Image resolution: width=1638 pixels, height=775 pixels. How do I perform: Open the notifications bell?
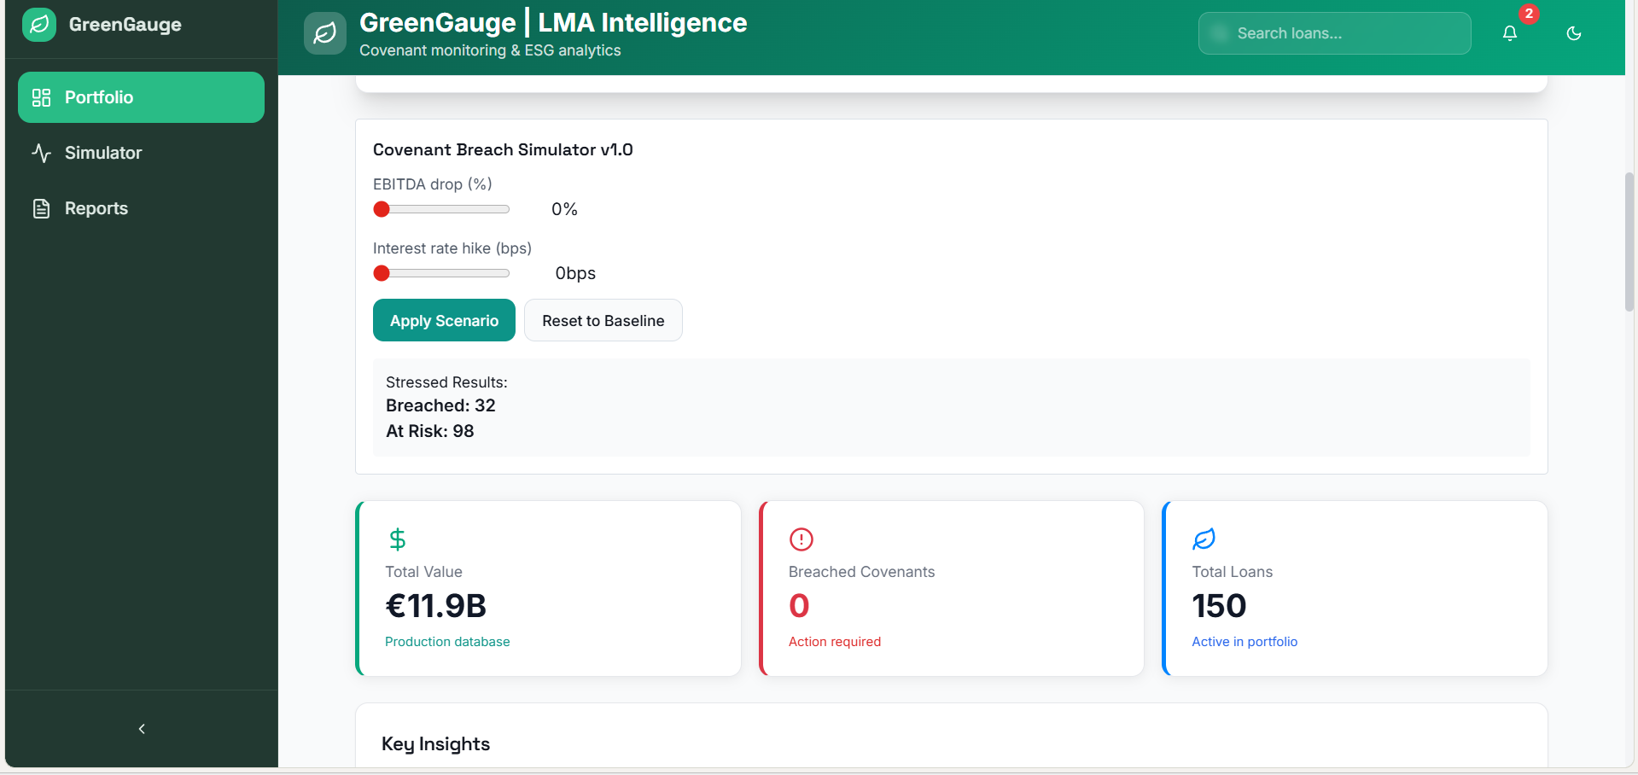[1510, 33]
